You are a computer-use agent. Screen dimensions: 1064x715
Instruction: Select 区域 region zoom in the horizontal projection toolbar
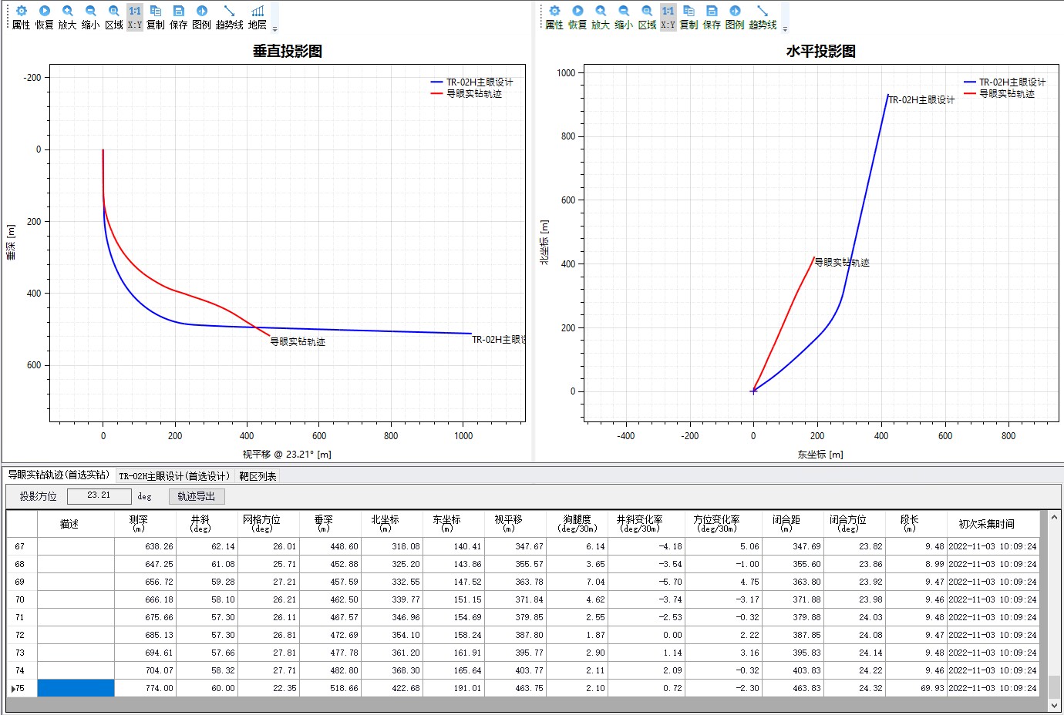click(647, 17)
